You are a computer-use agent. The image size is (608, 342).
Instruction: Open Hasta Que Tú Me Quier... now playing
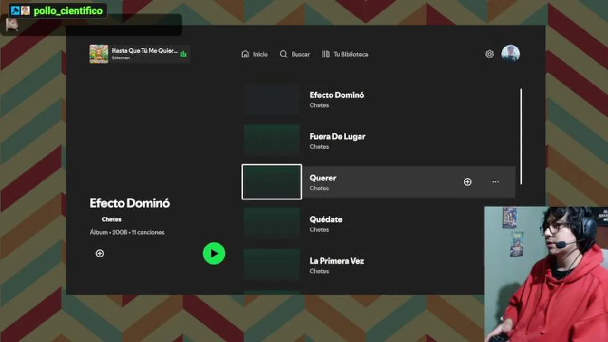[x=140, y=54]
